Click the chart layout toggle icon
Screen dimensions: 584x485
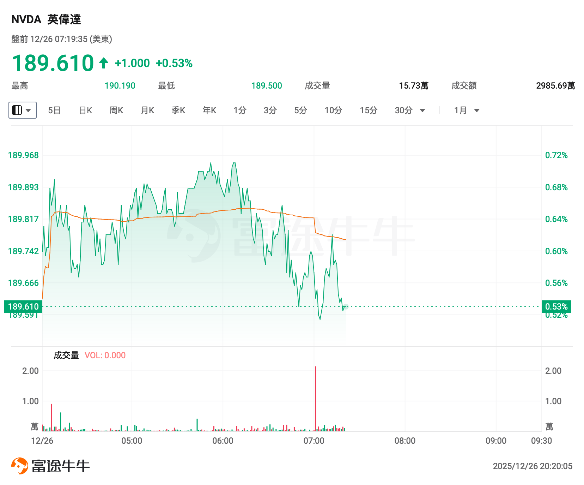17,110
